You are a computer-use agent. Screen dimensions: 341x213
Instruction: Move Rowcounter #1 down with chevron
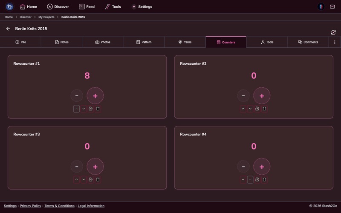point(84,109)
